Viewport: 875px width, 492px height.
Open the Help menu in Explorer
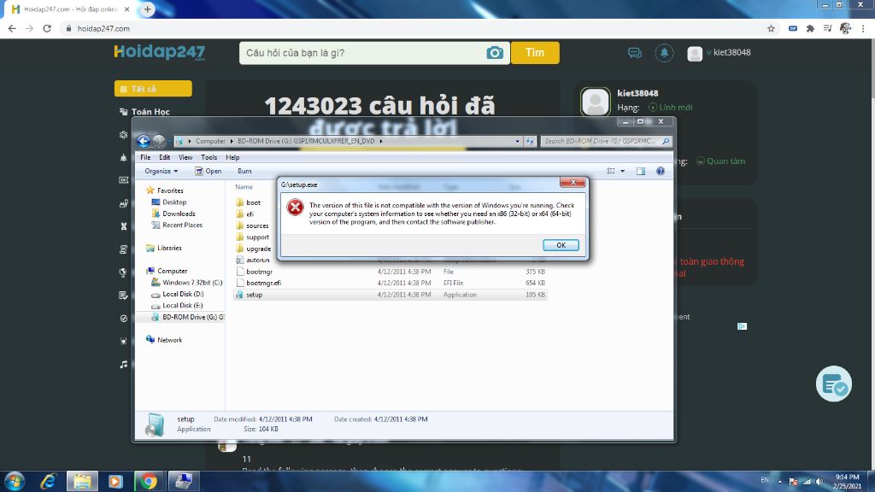coord(232,157)
